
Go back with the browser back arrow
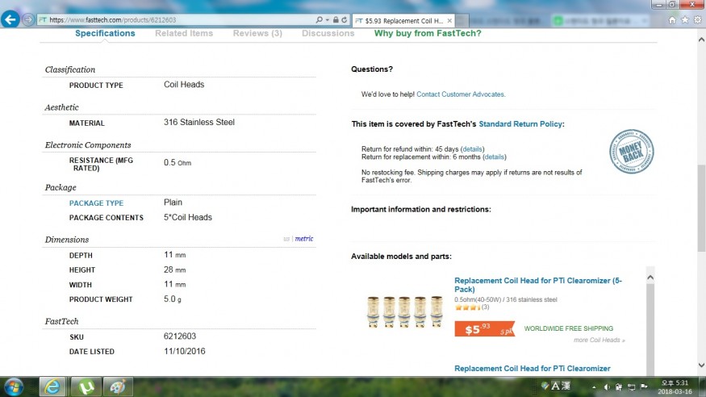(10, 19)
